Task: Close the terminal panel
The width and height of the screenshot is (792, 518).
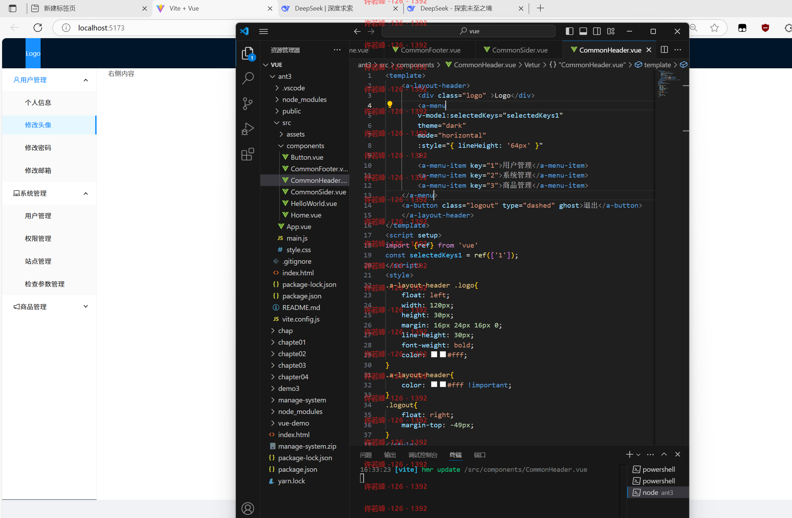Action: (x=678, y=454)
